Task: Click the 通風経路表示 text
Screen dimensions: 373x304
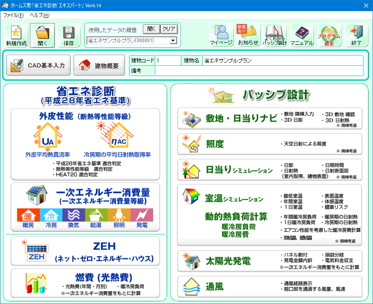Action: click(298, 284)
